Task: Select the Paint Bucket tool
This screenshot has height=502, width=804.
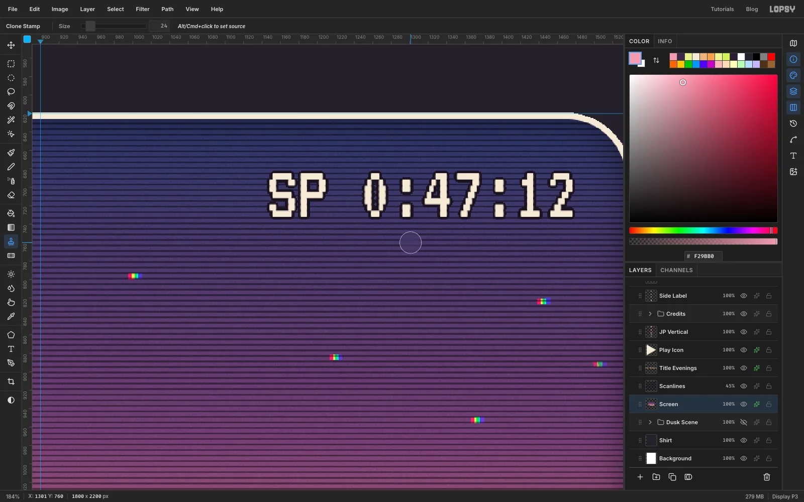Action: pyautogui.click(x=11, y=213)
